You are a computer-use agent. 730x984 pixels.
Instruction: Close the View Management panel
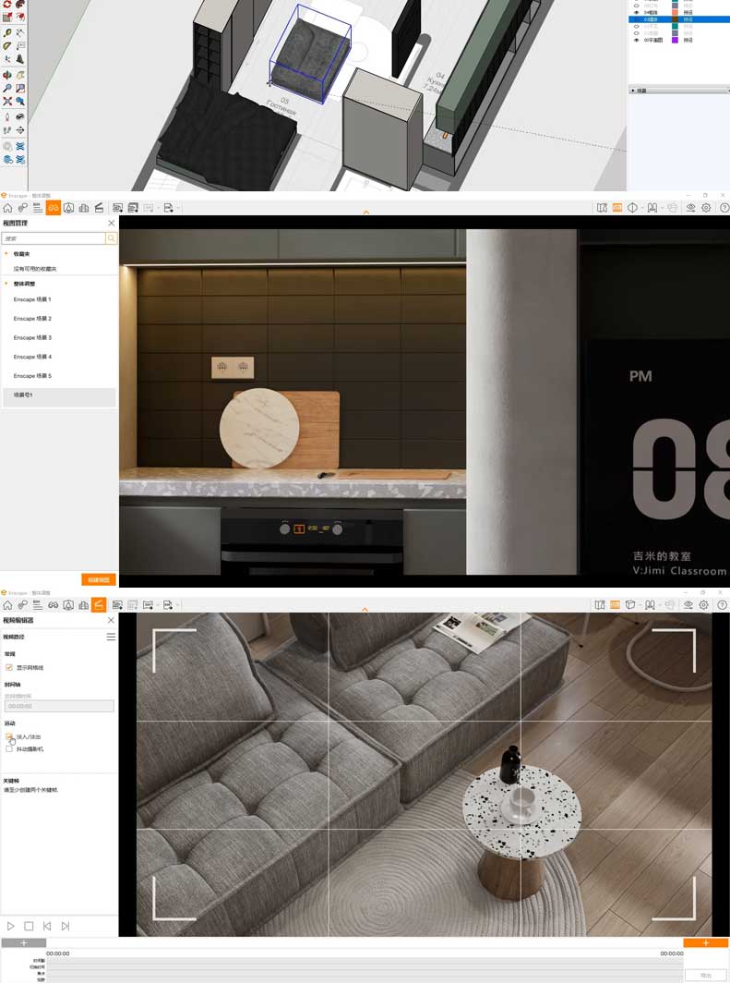pyautogui.click(x=112, y=223)
